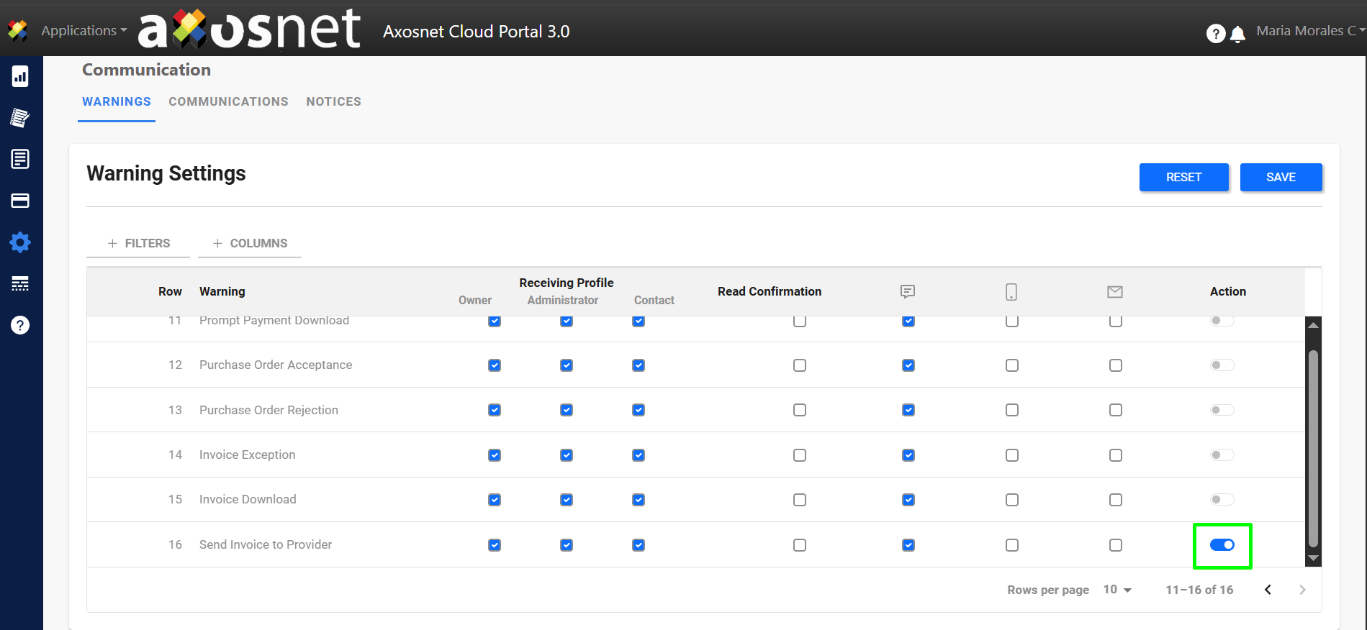Image resolution: width=1367 pixels, height=630 pixels.
Task: Go to the previous page arrow
Action: (1268, 590)
